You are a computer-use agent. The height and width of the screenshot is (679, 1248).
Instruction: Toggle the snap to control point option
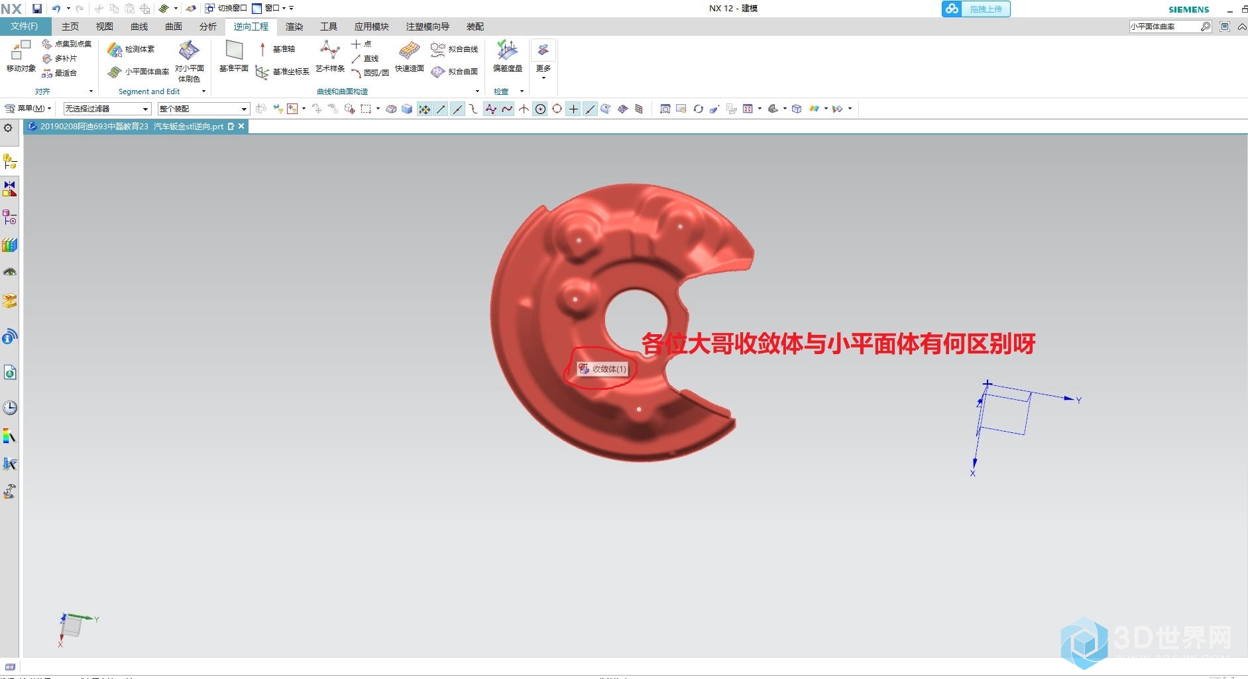474,109
